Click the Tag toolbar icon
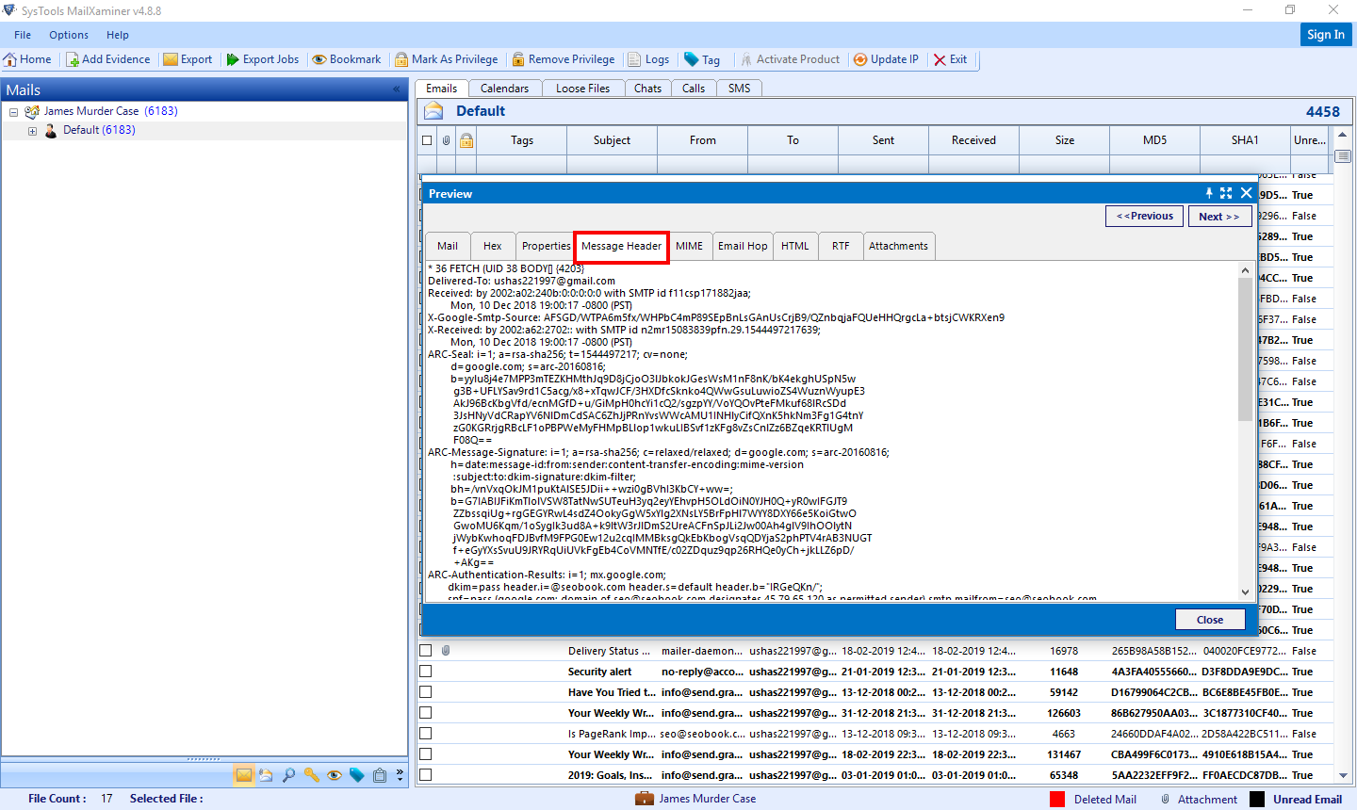The height and width of the screenshot is (810, 1357). click(702, 58)
